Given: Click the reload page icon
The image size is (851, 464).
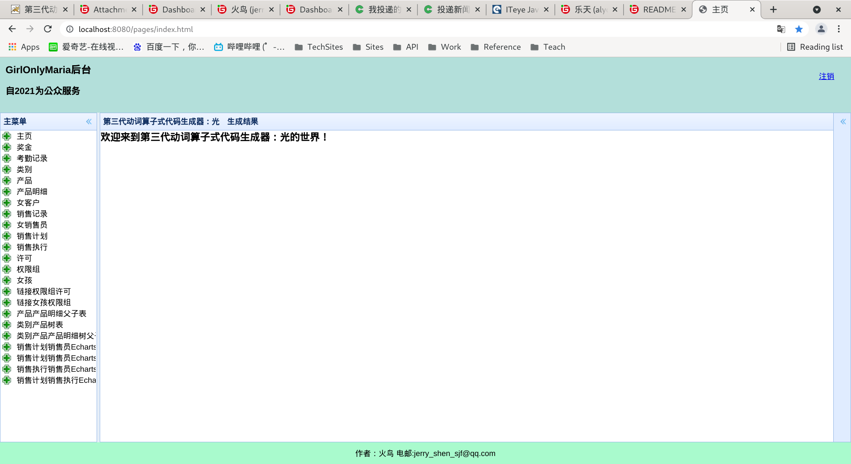Looking at the screenshot, I should [48, 29].
